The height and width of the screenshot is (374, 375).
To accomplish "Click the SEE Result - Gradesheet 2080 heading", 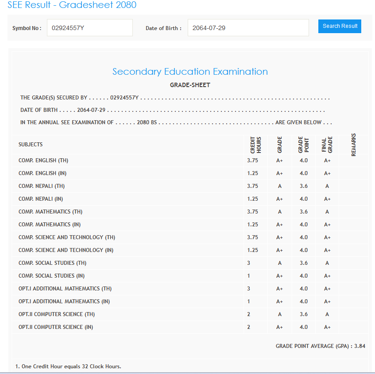I will point(72,5).
